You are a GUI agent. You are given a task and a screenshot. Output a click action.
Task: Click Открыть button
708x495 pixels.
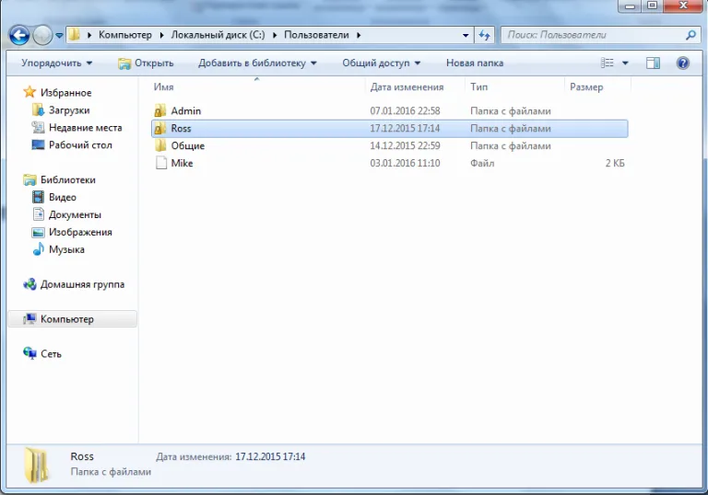[146, 63]
